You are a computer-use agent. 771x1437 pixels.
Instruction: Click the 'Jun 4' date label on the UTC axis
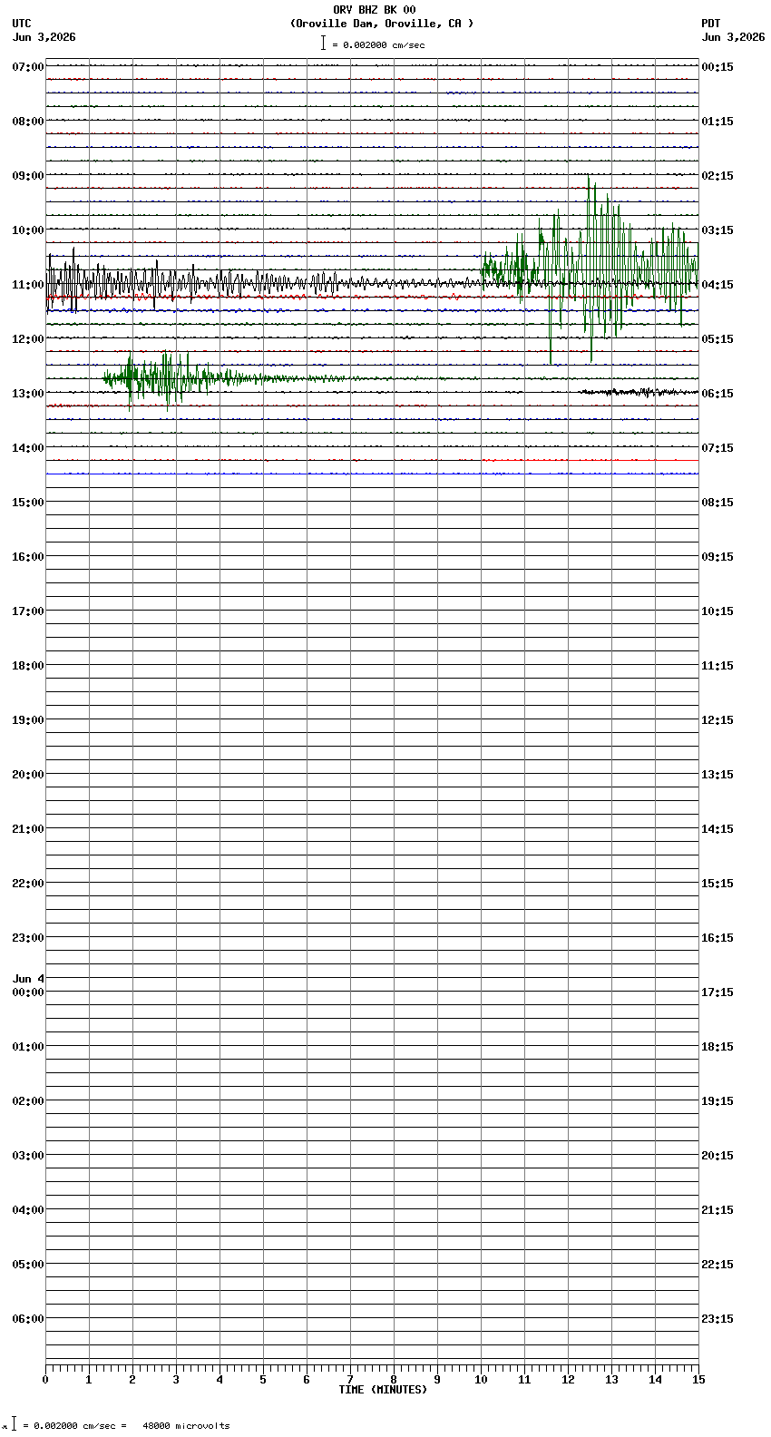[28, 979]
